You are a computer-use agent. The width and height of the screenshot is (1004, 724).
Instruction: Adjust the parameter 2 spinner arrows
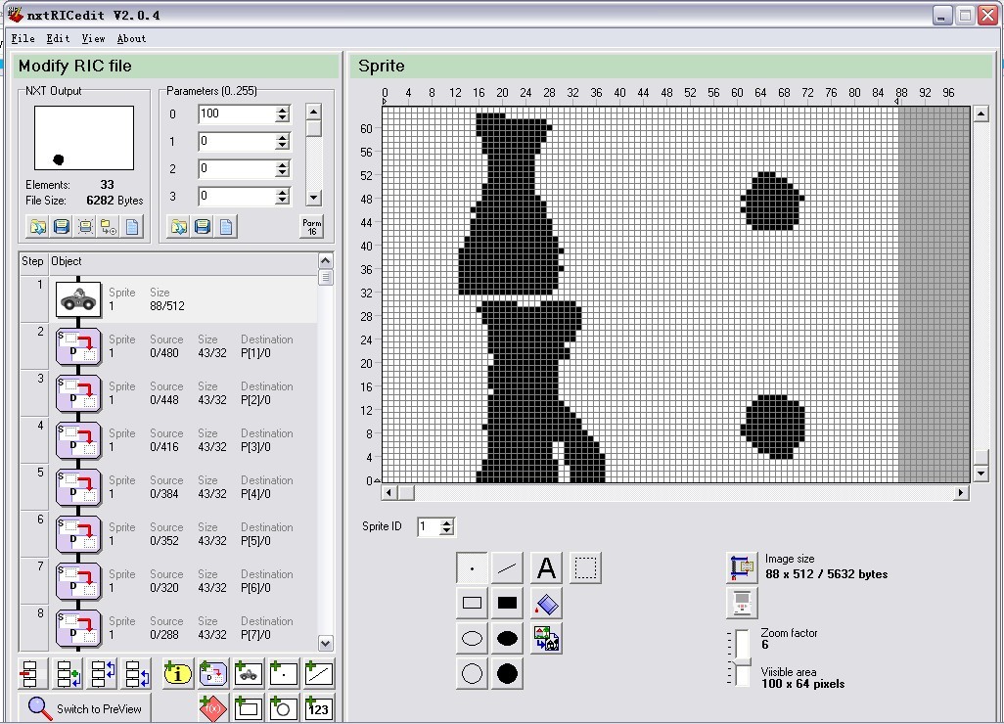point(283,169)
